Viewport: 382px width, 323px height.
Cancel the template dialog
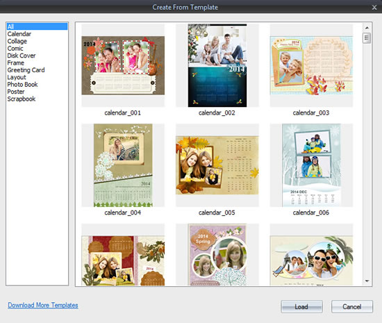(x=352, y=306)
